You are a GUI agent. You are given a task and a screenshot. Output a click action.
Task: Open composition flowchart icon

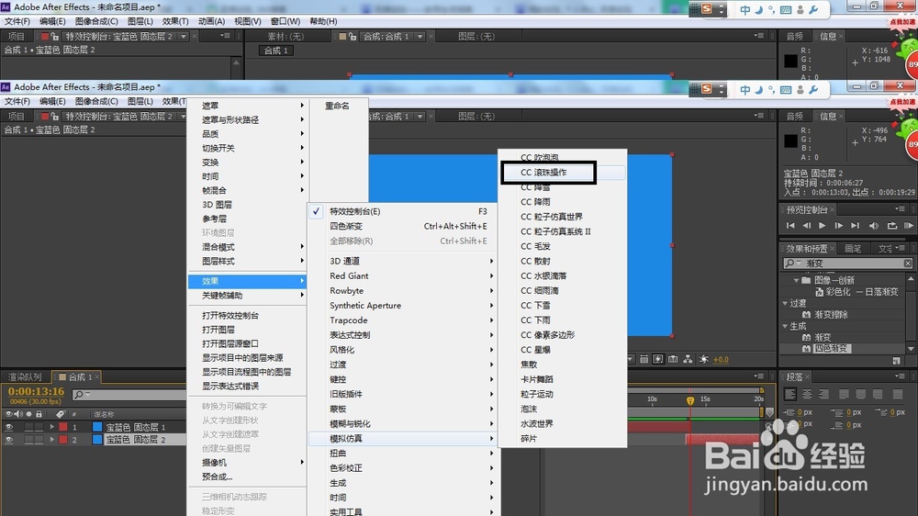[688, 359]
